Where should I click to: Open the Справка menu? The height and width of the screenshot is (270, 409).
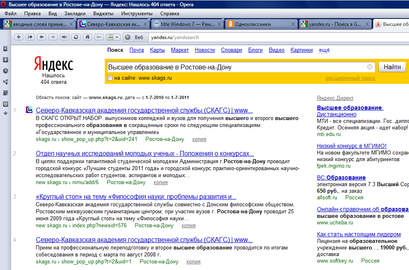click(169, 14)
